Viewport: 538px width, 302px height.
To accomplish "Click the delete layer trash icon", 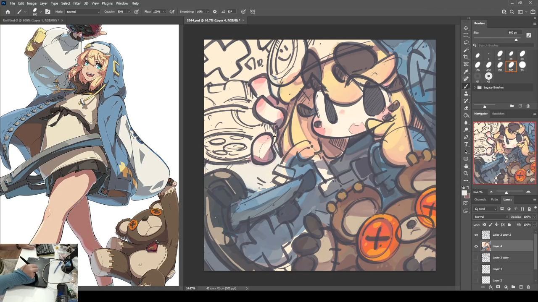I will pyautogui.click(x=528, y=287).
